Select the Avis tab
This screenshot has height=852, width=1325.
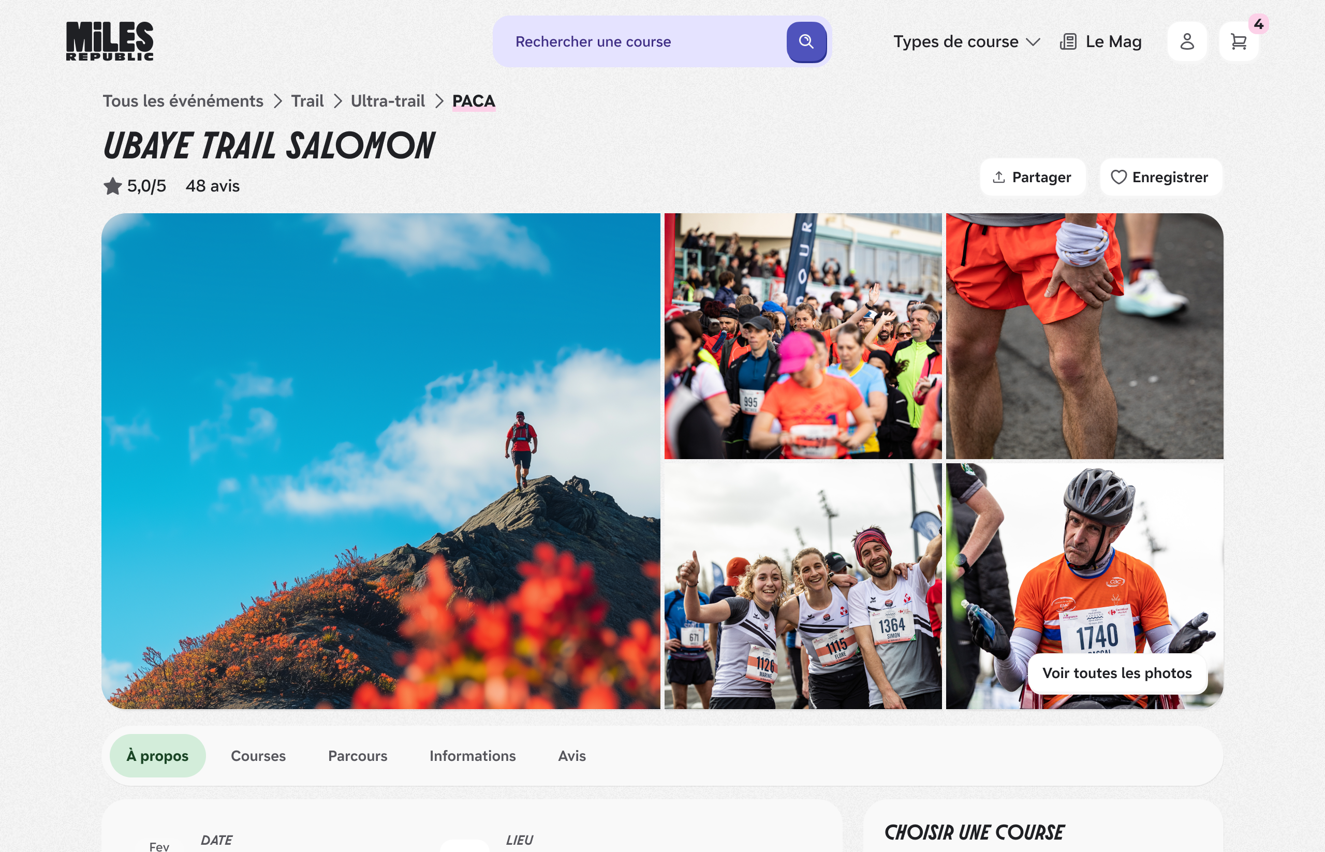point(571,756)
